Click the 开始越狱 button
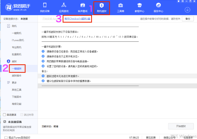The height and width of the screenshot is (139, 197). tap(181, 126)
